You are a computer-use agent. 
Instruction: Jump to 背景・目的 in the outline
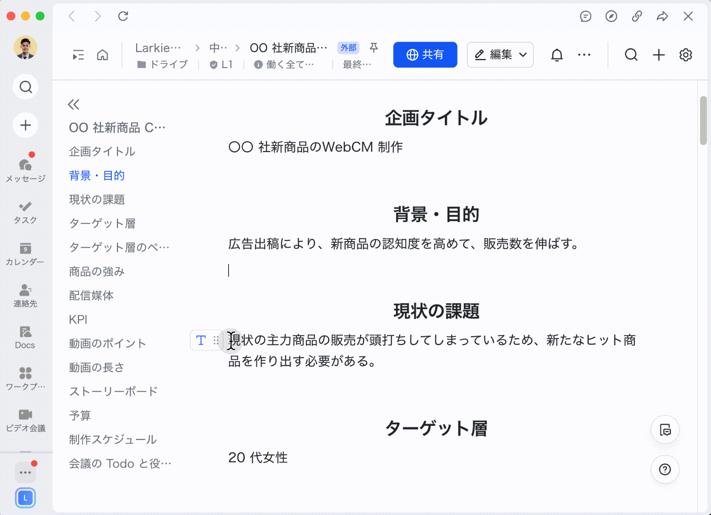pos(96,175)
